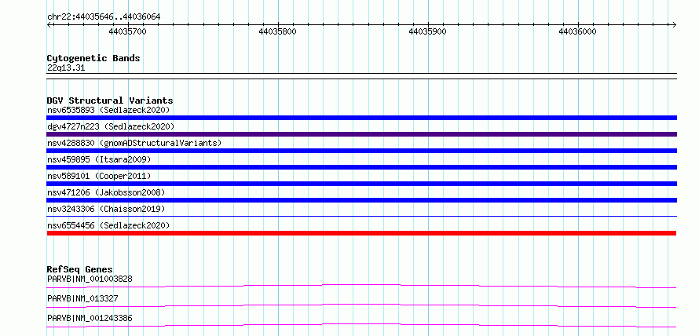Open transcript PARVB|NM_013327 label
The image size is (699, 336).
pyautogui.click(x=82, y=298)
